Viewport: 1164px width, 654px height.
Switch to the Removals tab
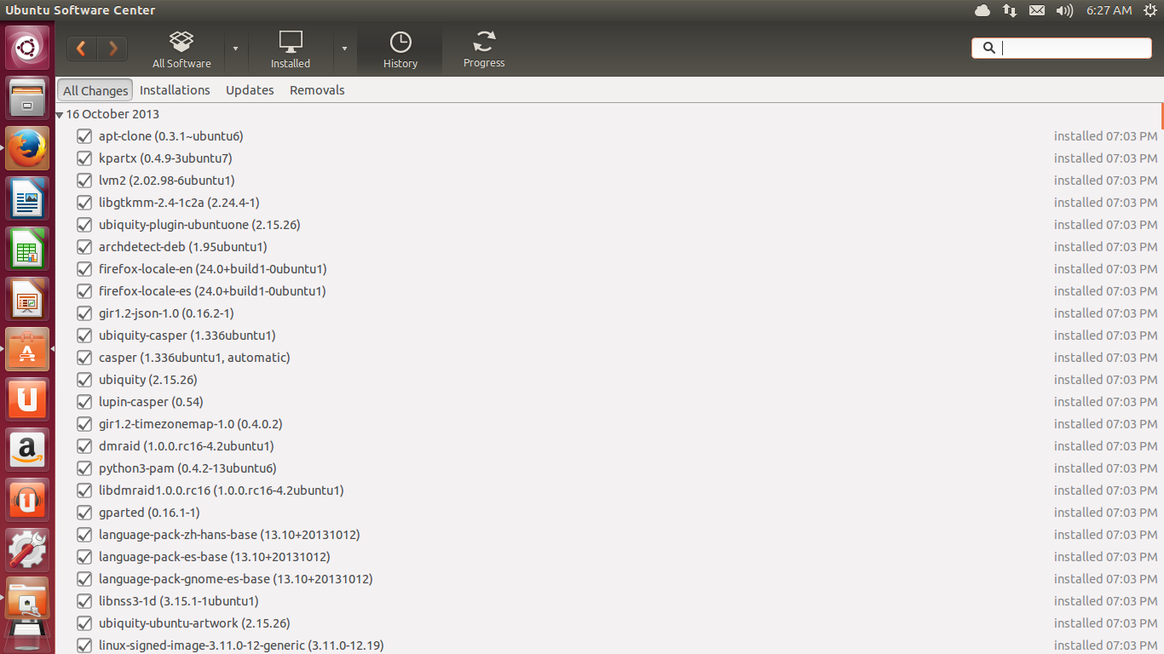[316, 89]
